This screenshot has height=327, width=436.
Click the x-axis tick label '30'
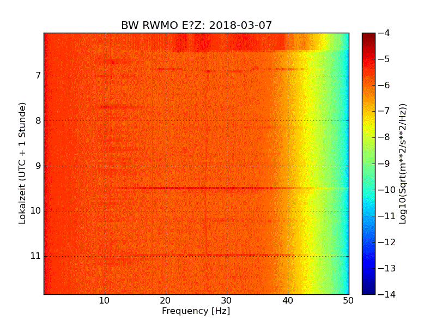coord(227,301)
